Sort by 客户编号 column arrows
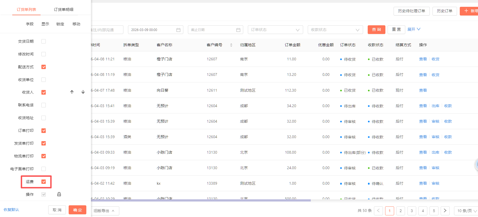Viewport: 478px width, 217px height. coord(231,45)
